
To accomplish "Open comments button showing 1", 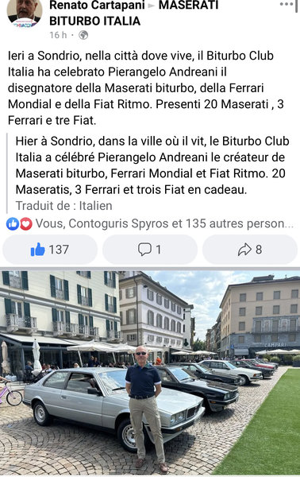I will pyautogui.click(x=150, y=250).
